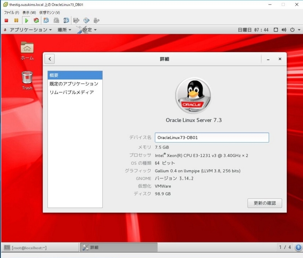Click the floppy drive connection icon
This screenshot has height=258, width=303.
coord(77,20)
